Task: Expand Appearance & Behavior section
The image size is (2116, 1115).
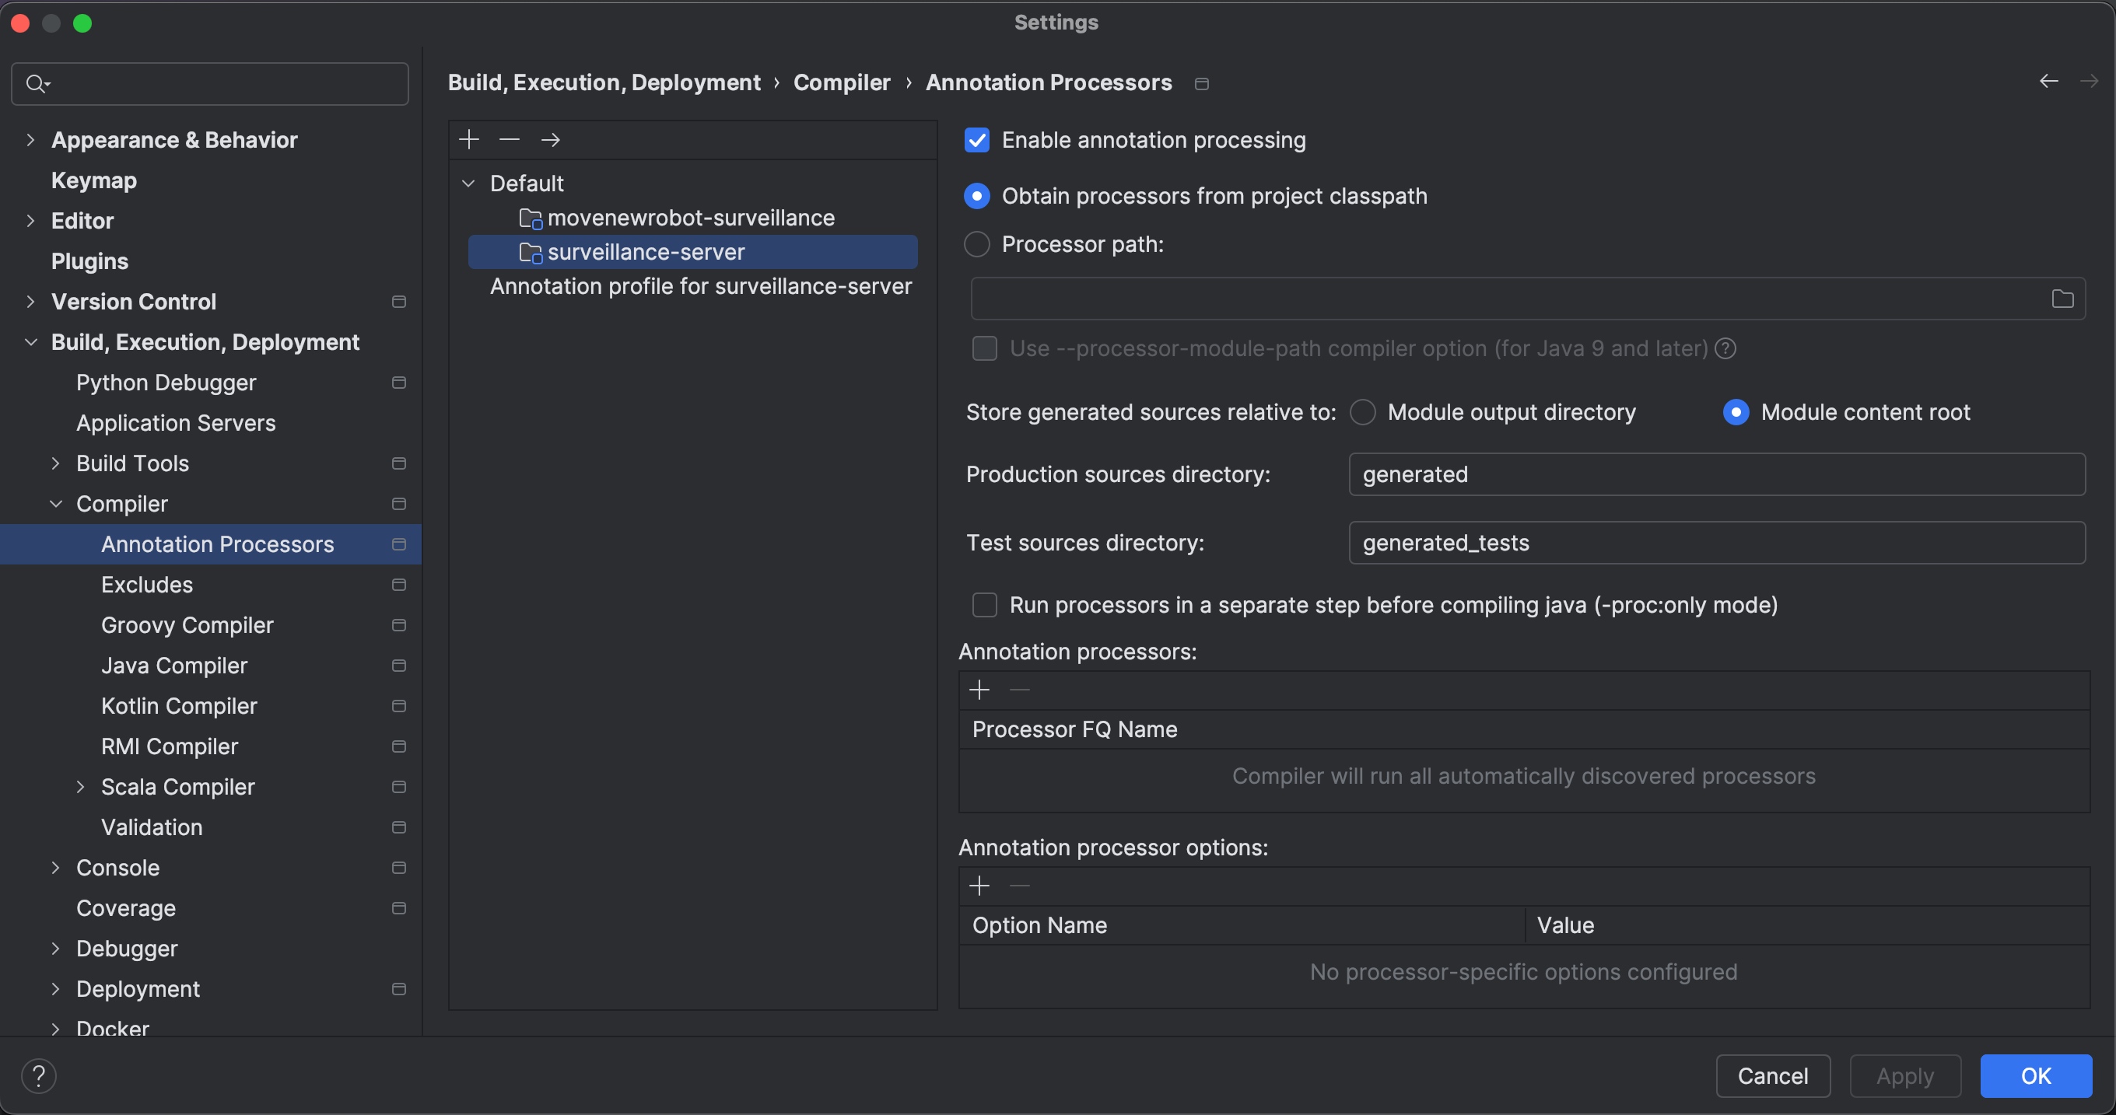Action: pyautogui.click(x=30, y=141)
